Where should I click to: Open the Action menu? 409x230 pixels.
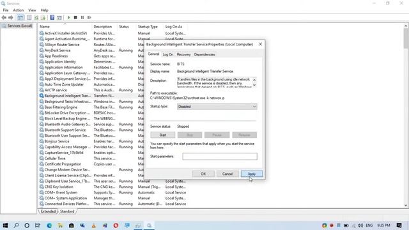click(19, 10)
